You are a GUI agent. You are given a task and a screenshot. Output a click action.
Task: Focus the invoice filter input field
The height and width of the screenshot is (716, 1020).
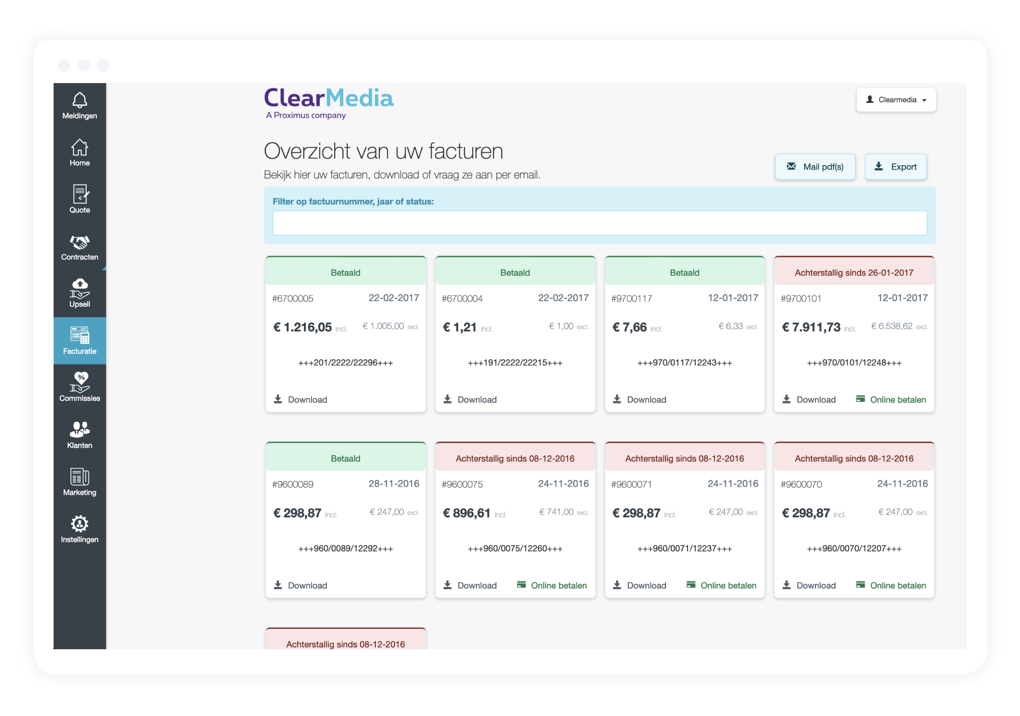point(600,223)
